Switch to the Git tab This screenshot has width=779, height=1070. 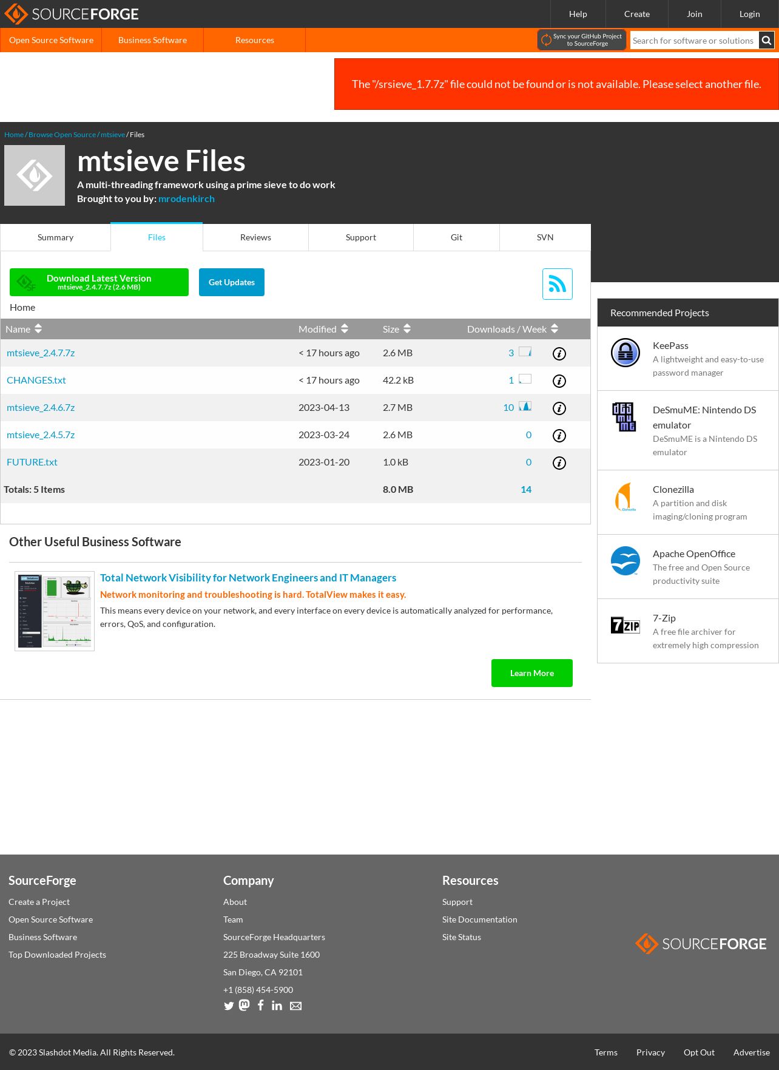pos(456,237)
